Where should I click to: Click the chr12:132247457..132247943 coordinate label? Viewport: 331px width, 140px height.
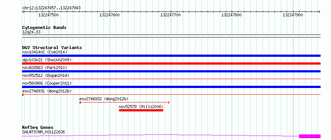pos(51,8)
